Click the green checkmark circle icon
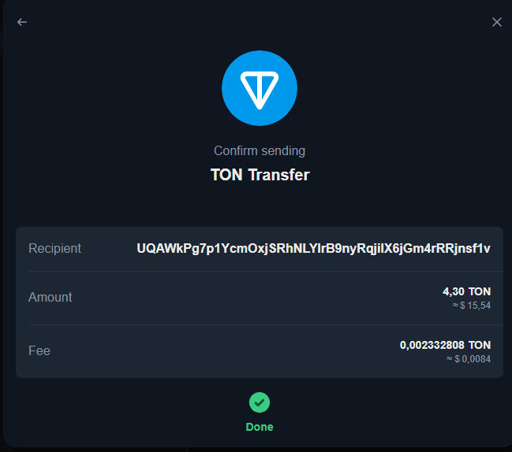Image resolution: width=512 pixels, height=452 pixels. pyautogui.click(x=260, y=402)
